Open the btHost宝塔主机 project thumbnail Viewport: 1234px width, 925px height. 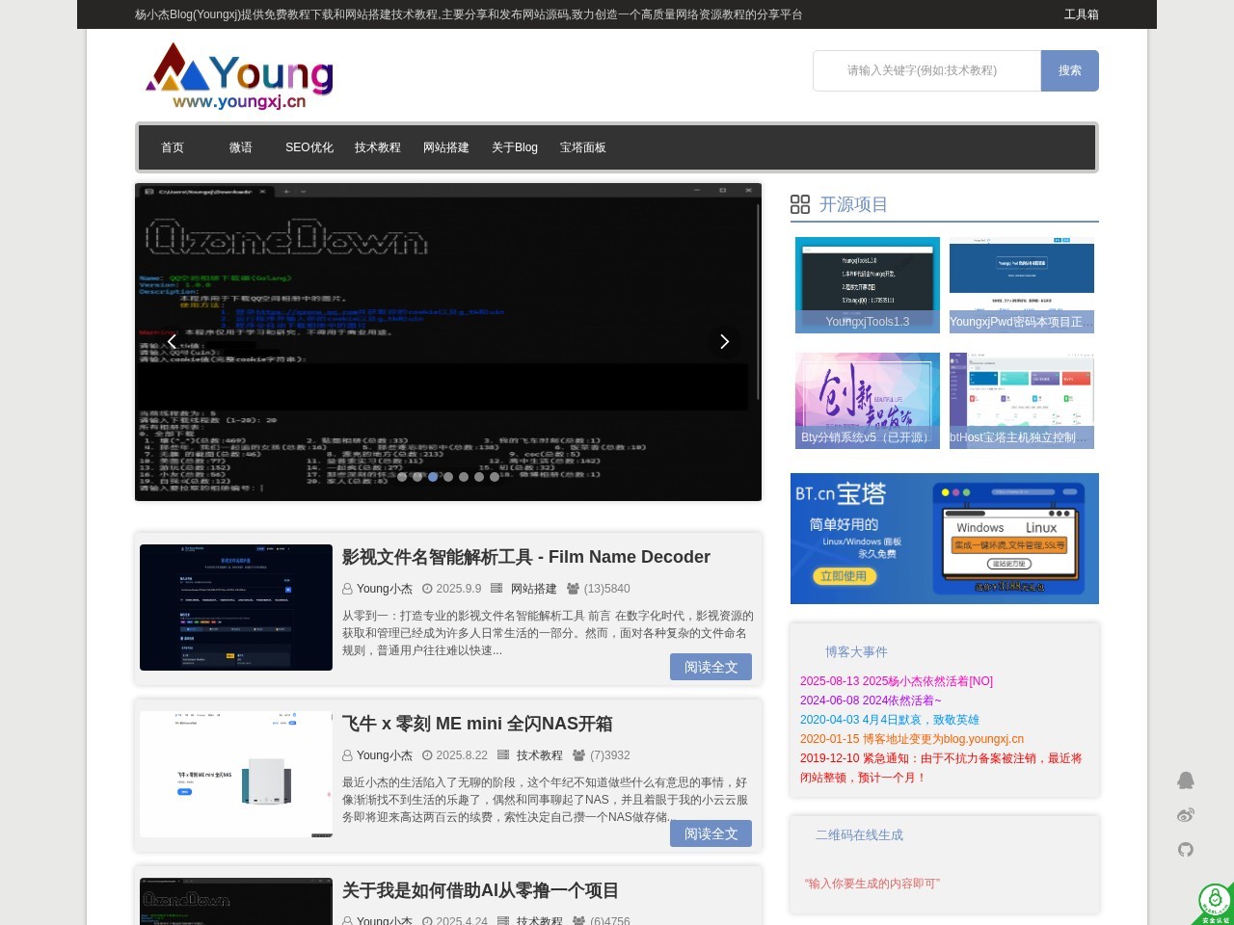click(1022, 401)
